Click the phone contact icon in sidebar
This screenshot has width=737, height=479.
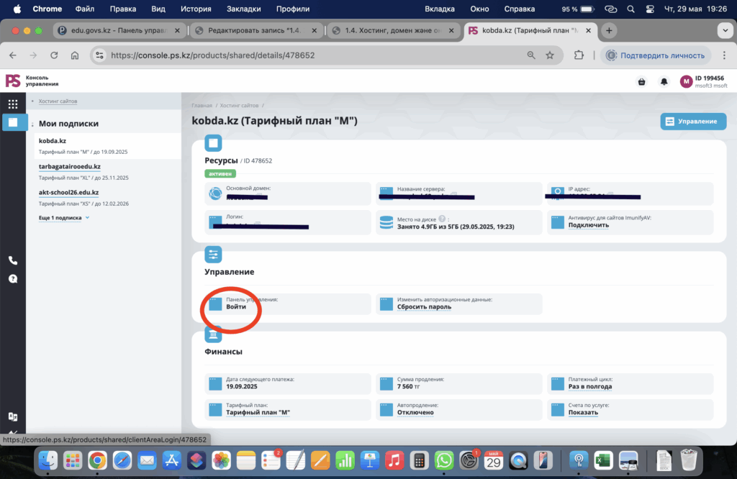point(13,260)
